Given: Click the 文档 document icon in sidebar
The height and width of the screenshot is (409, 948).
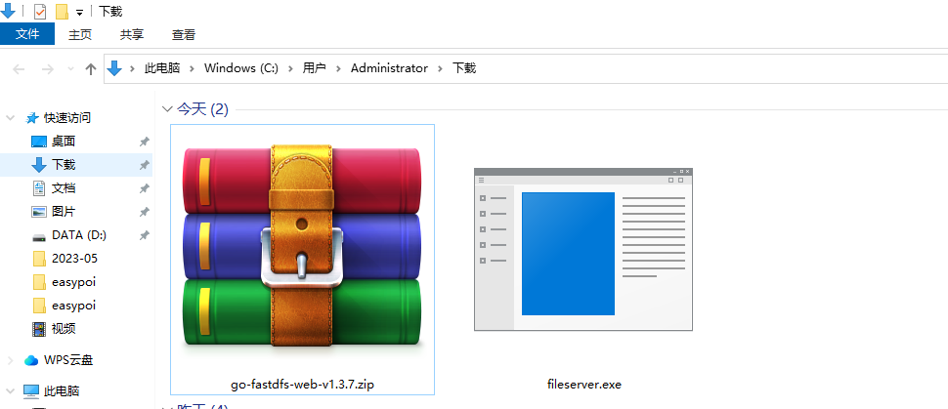Looking at the screenshot, I should pos(39,188).
